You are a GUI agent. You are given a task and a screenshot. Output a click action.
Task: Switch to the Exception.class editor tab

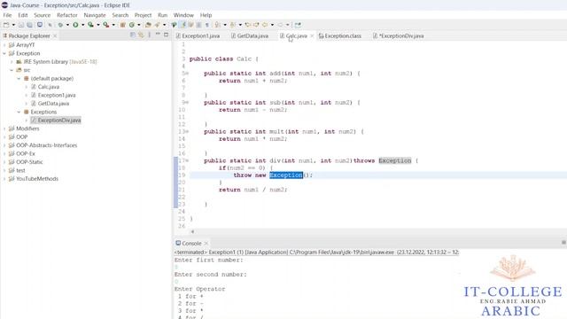tap(340, 35)
